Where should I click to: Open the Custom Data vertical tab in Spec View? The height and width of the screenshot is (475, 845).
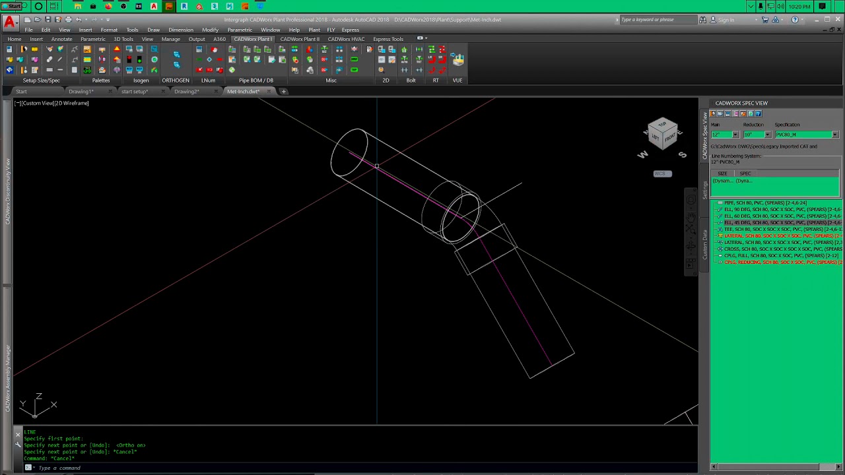pyautogui.click(x=705, y=244)
